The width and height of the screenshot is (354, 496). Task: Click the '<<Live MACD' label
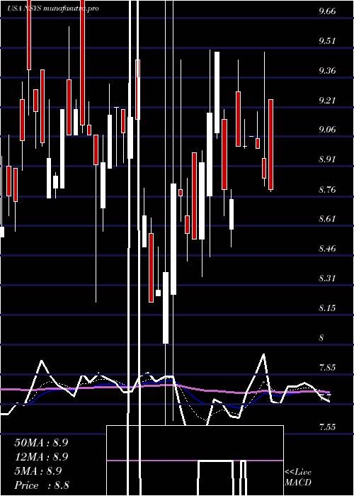pos(298,477)
